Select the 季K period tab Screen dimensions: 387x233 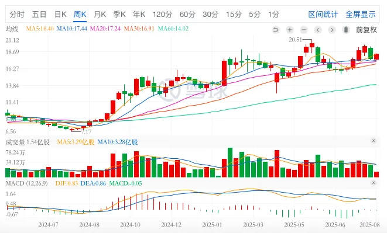pyautogui.click(x=119, y=14)
